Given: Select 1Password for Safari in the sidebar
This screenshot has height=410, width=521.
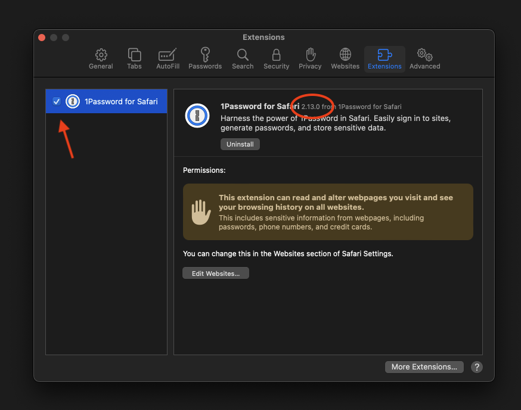Looking at the screenshot, I should 106,101.
